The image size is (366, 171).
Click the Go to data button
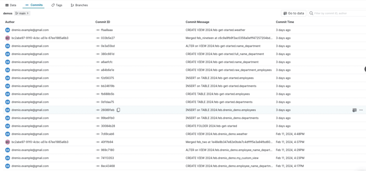(x=294, y=13)
